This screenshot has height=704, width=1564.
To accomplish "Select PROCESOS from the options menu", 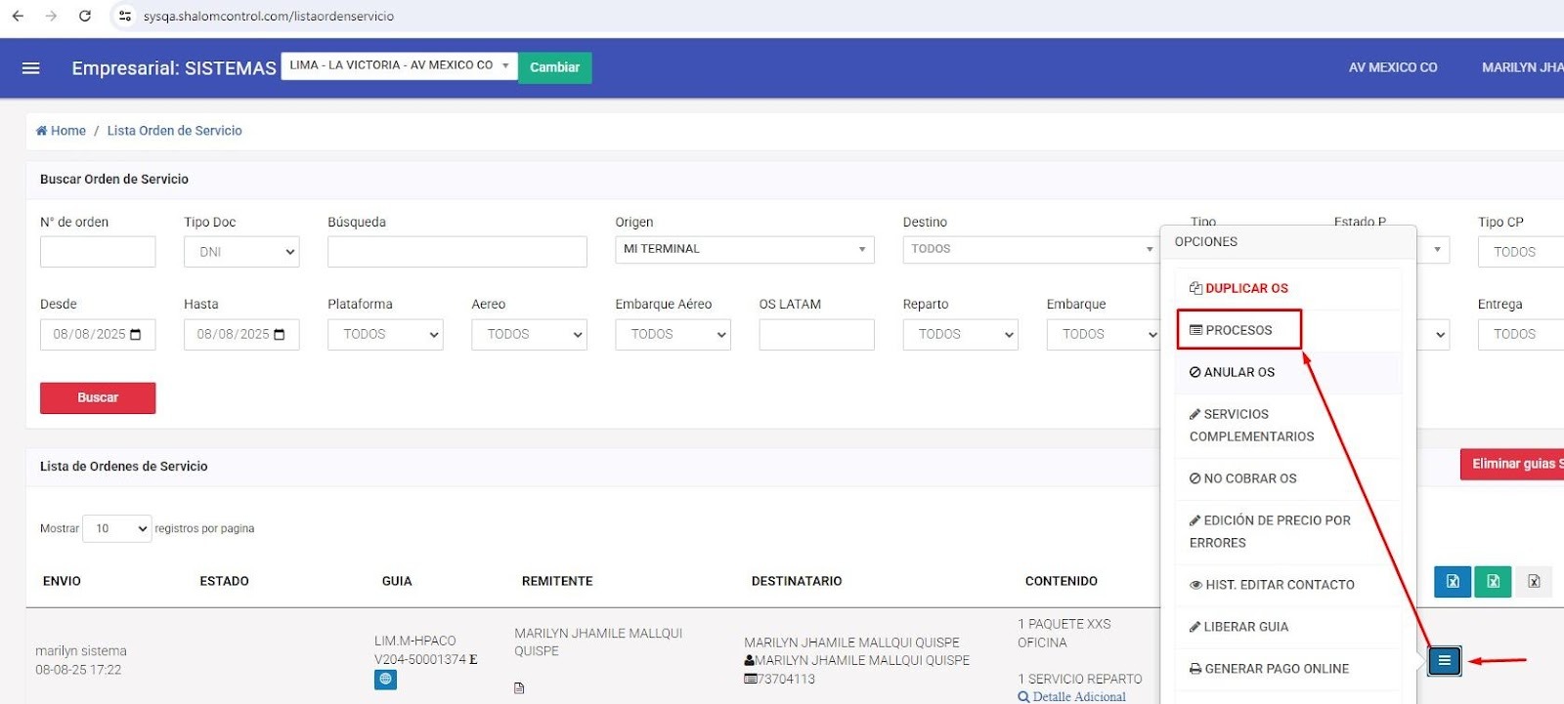I will [x=1238, y=330].
